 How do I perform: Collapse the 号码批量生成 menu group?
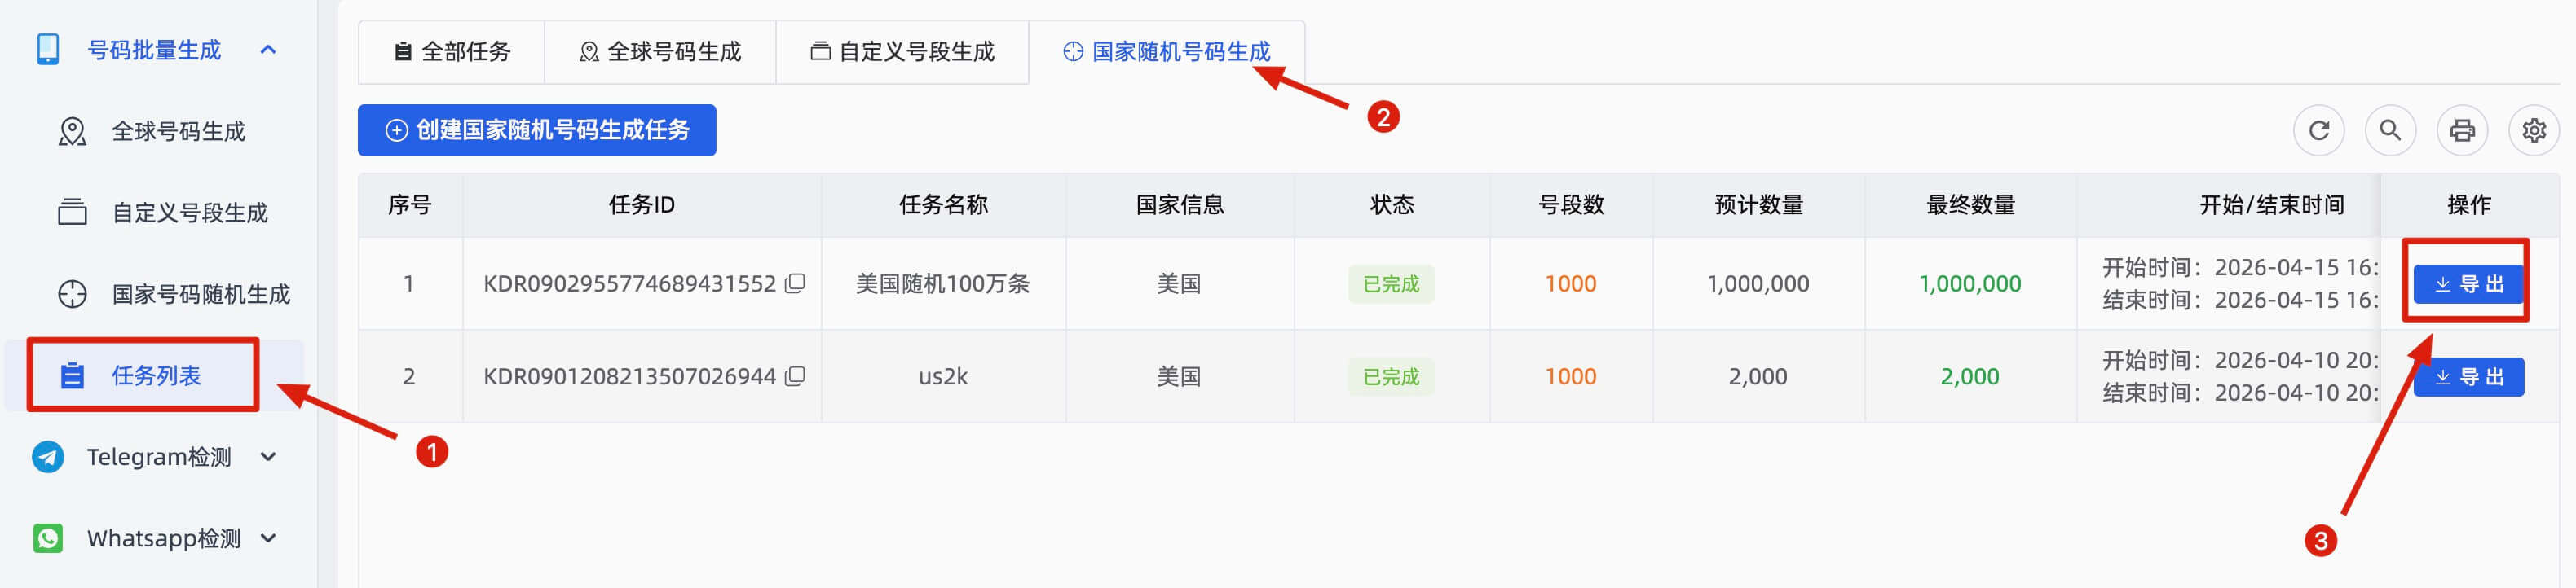267,48
